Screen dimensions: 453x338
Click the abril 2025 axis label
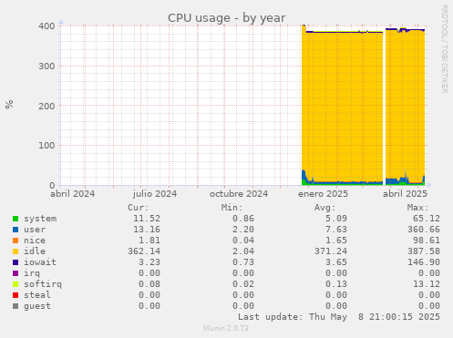(x=405, y=194)
